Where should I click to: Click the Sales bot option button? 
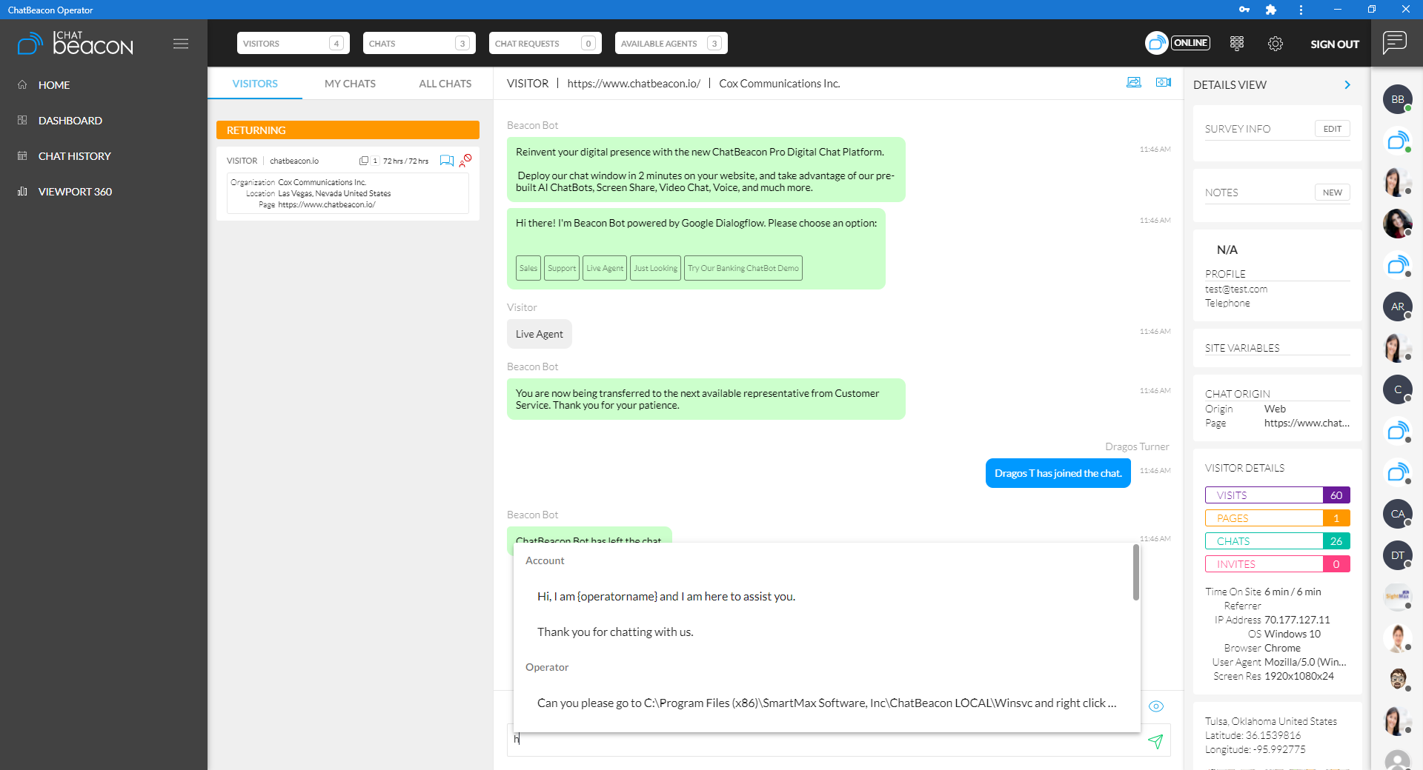[528, 268]
